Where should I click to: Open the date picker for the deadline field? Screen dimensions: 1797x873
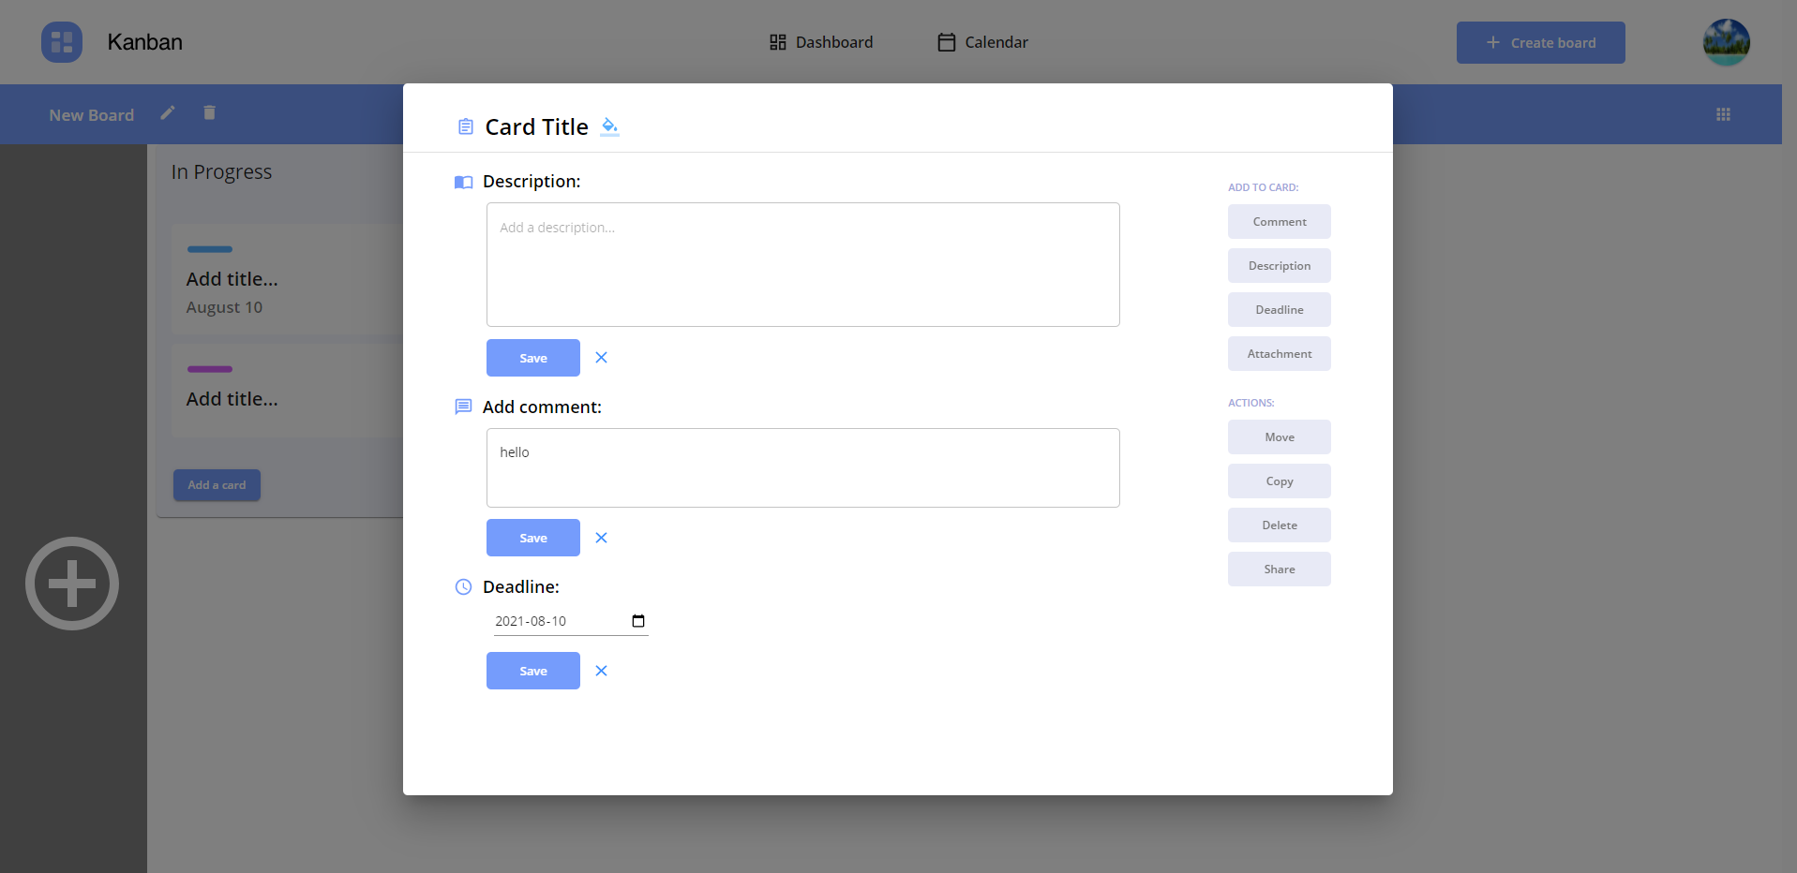click(x=637, y=620)
